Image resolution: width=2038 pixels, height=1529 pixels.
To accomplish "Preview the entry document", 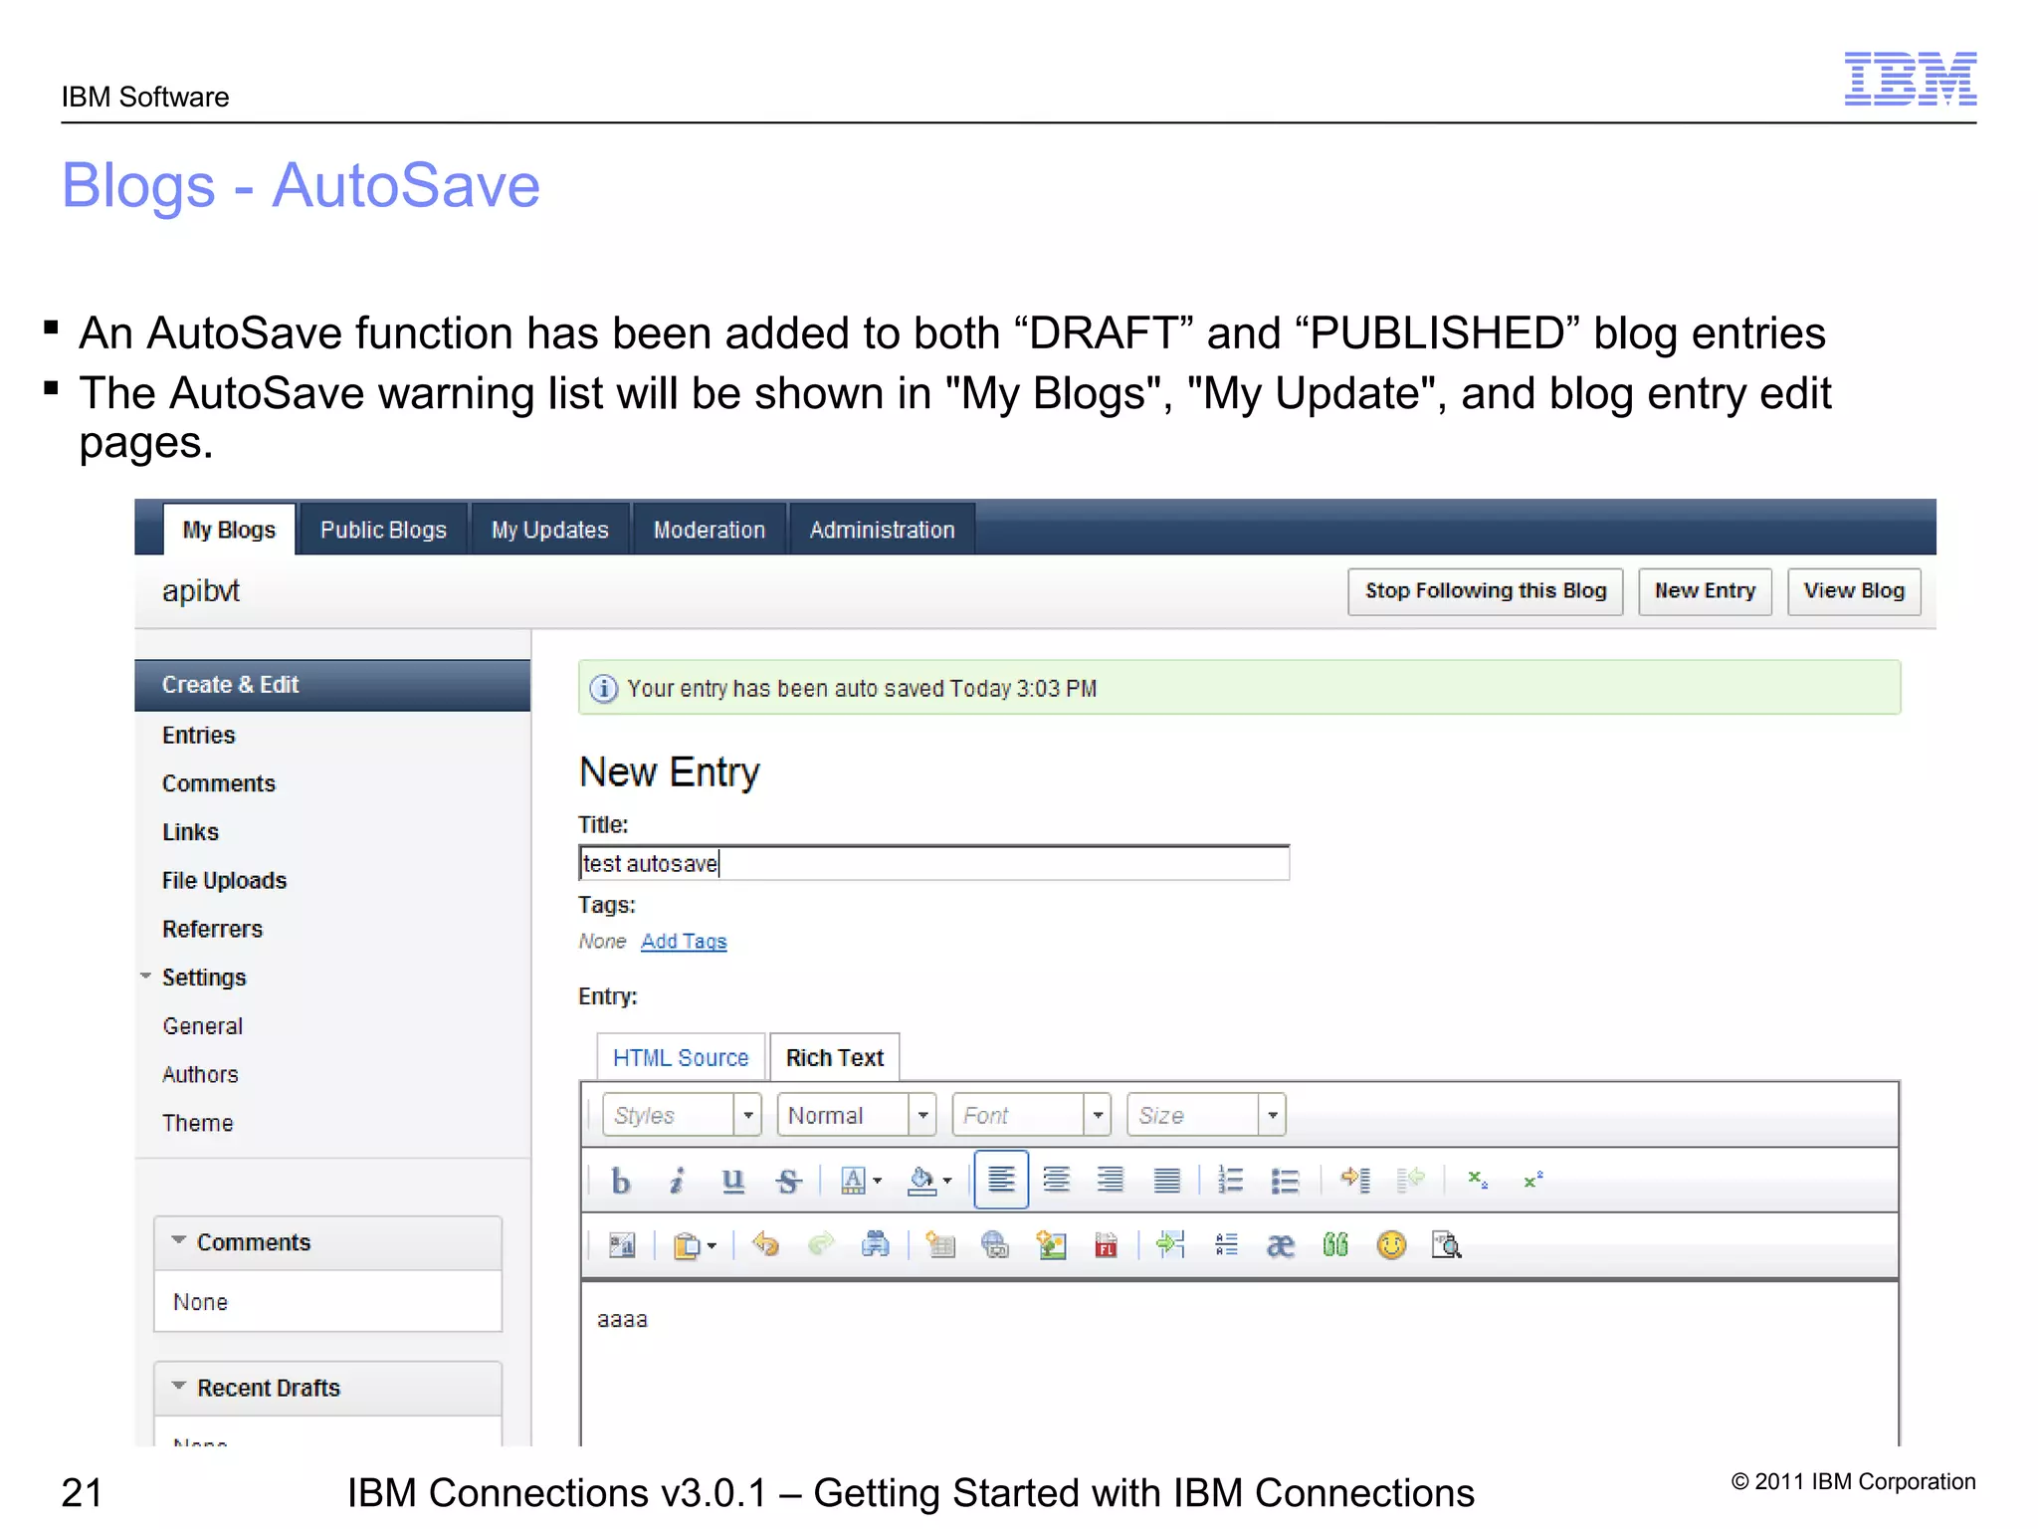I will 1446,1244.
